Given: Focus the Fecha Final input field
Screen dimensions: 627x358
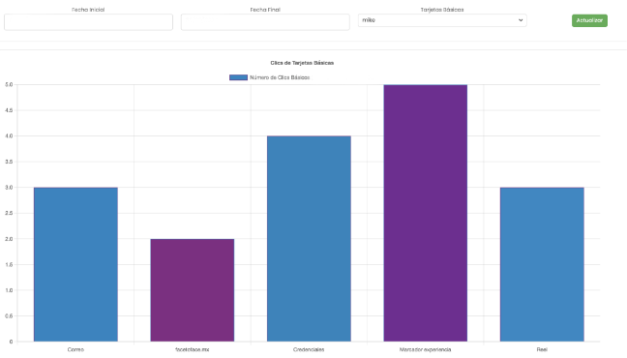Looking at the screenshot, I should pyautogui.click(x=265, y=22).
